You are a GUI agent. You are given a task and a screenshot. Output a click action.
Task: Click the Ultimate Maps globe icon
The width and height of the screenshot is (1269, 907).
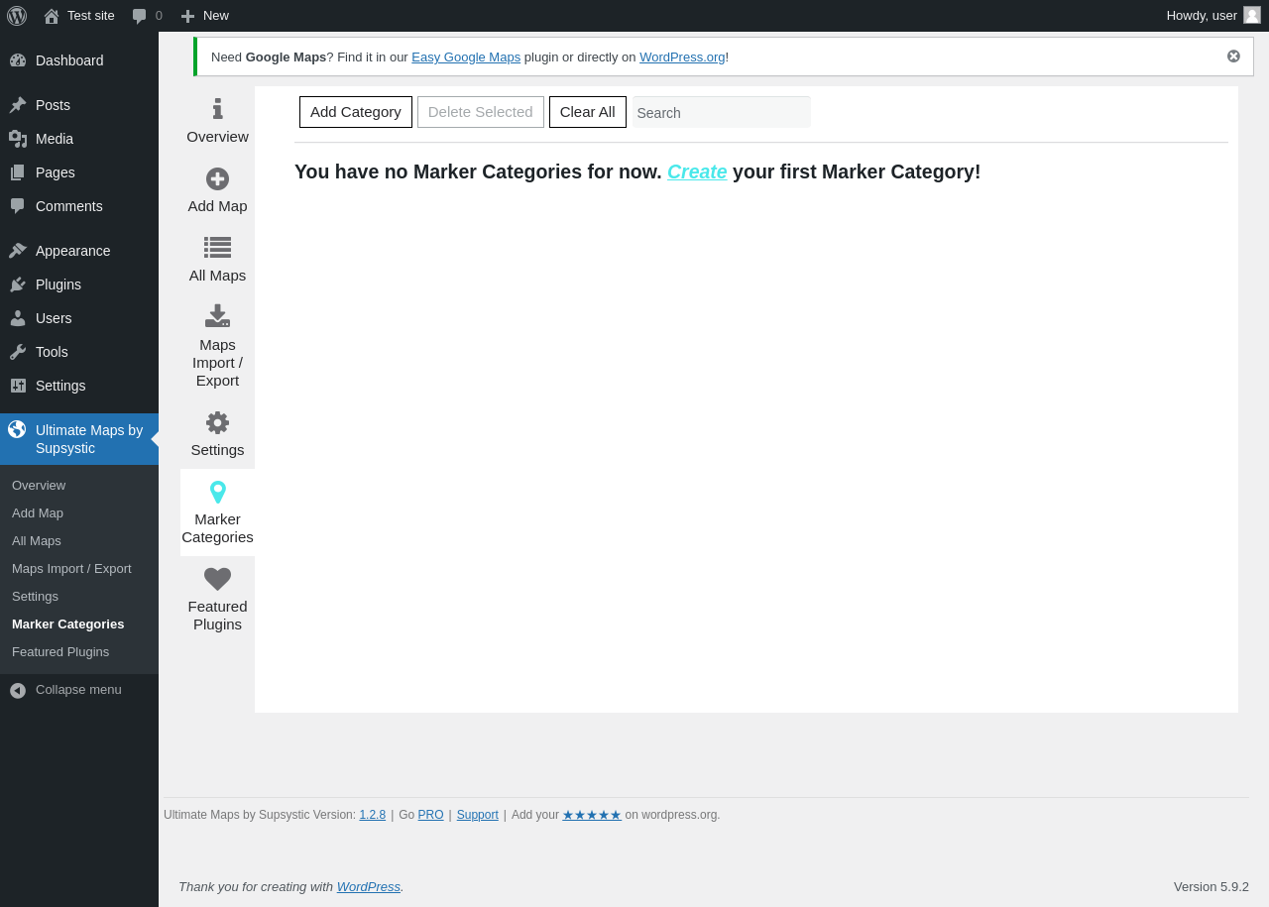(x=17, y=429)
